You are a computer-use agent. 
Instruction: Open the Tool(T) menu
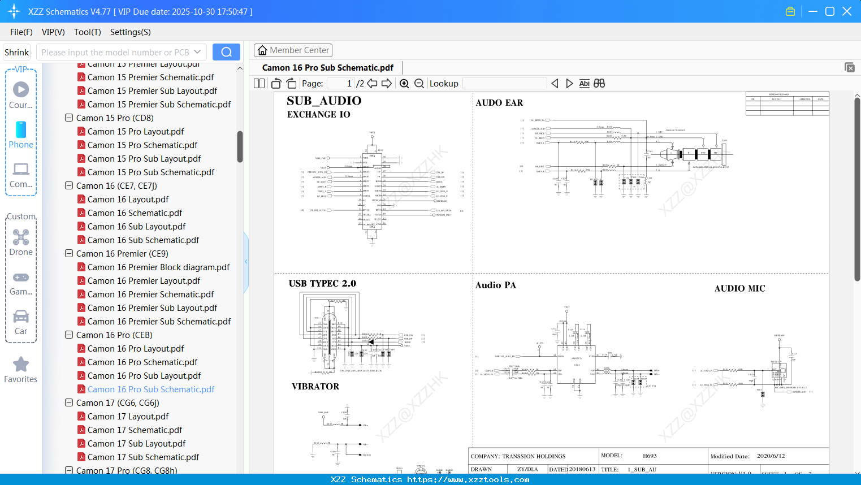click(x=87, y=32)
